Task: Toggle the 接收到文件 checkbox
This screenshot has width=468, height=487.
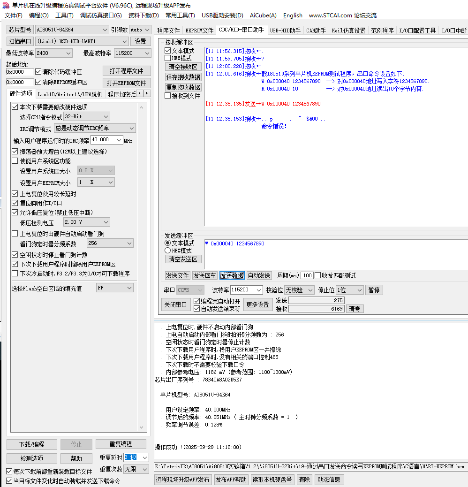Action: pos(168,96)
